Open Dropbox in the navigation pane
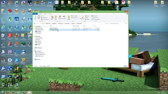Viewport: 168px width, 94px height. [39, 33]
